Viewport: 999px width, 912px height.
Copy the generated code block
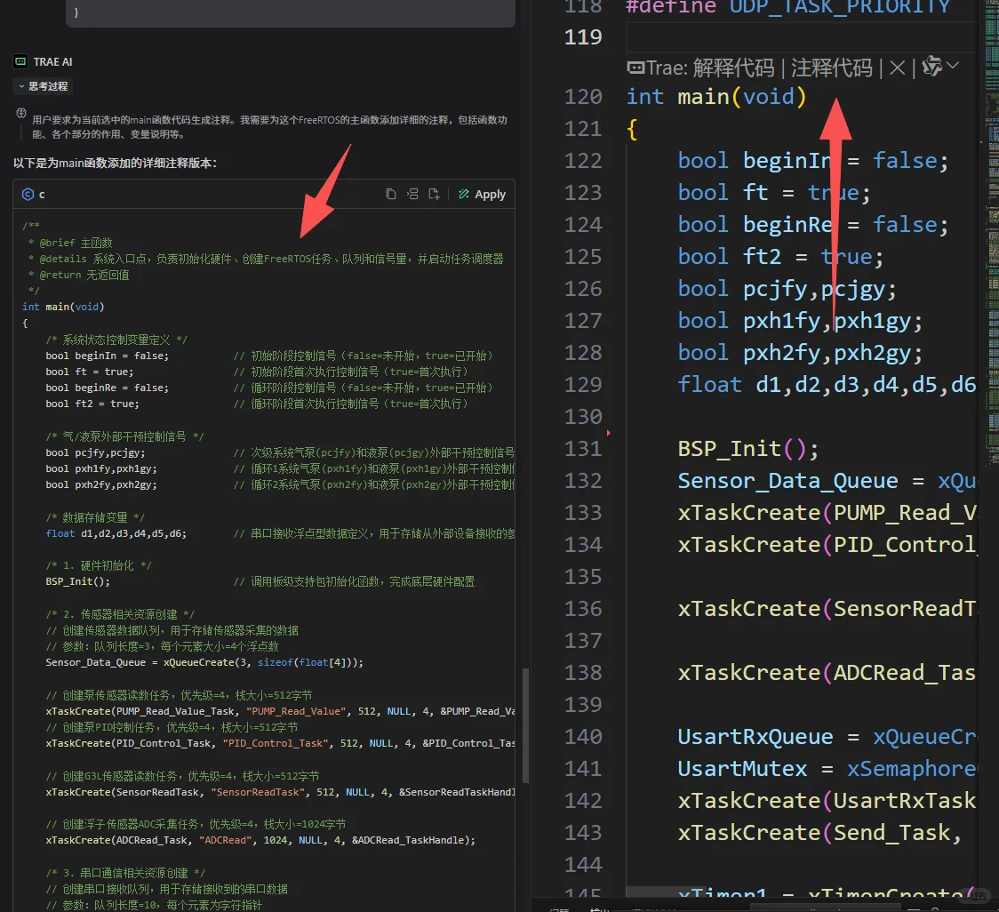(x=390, y=194)
